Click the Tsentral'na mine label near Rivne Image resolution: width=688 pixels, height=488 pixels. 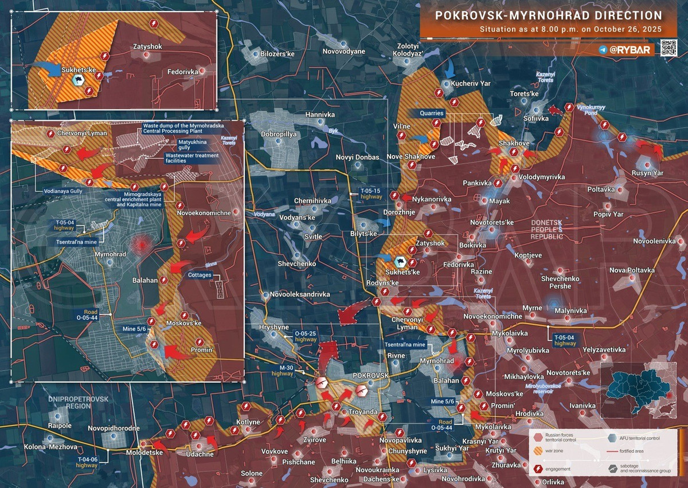405,345
